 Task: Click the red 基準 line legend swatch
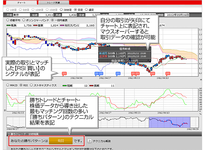point(35,25)
